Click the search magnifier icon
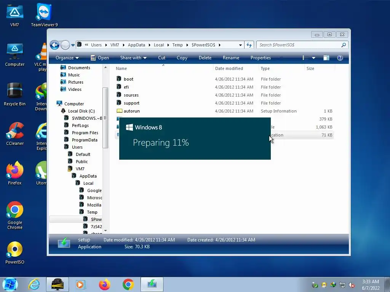390x292 pixels. point(344,45)
